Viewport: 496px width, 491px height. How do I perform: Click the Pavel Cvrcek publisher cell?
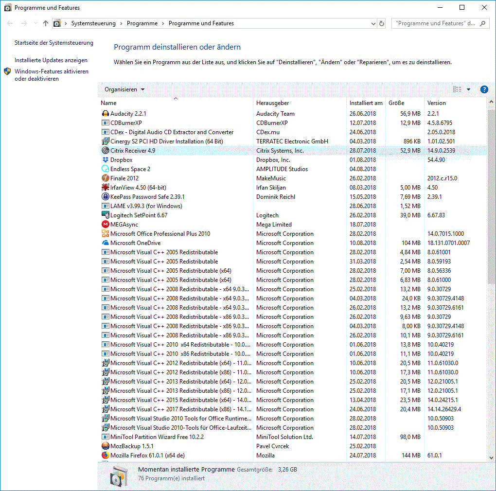pos(273,446)
